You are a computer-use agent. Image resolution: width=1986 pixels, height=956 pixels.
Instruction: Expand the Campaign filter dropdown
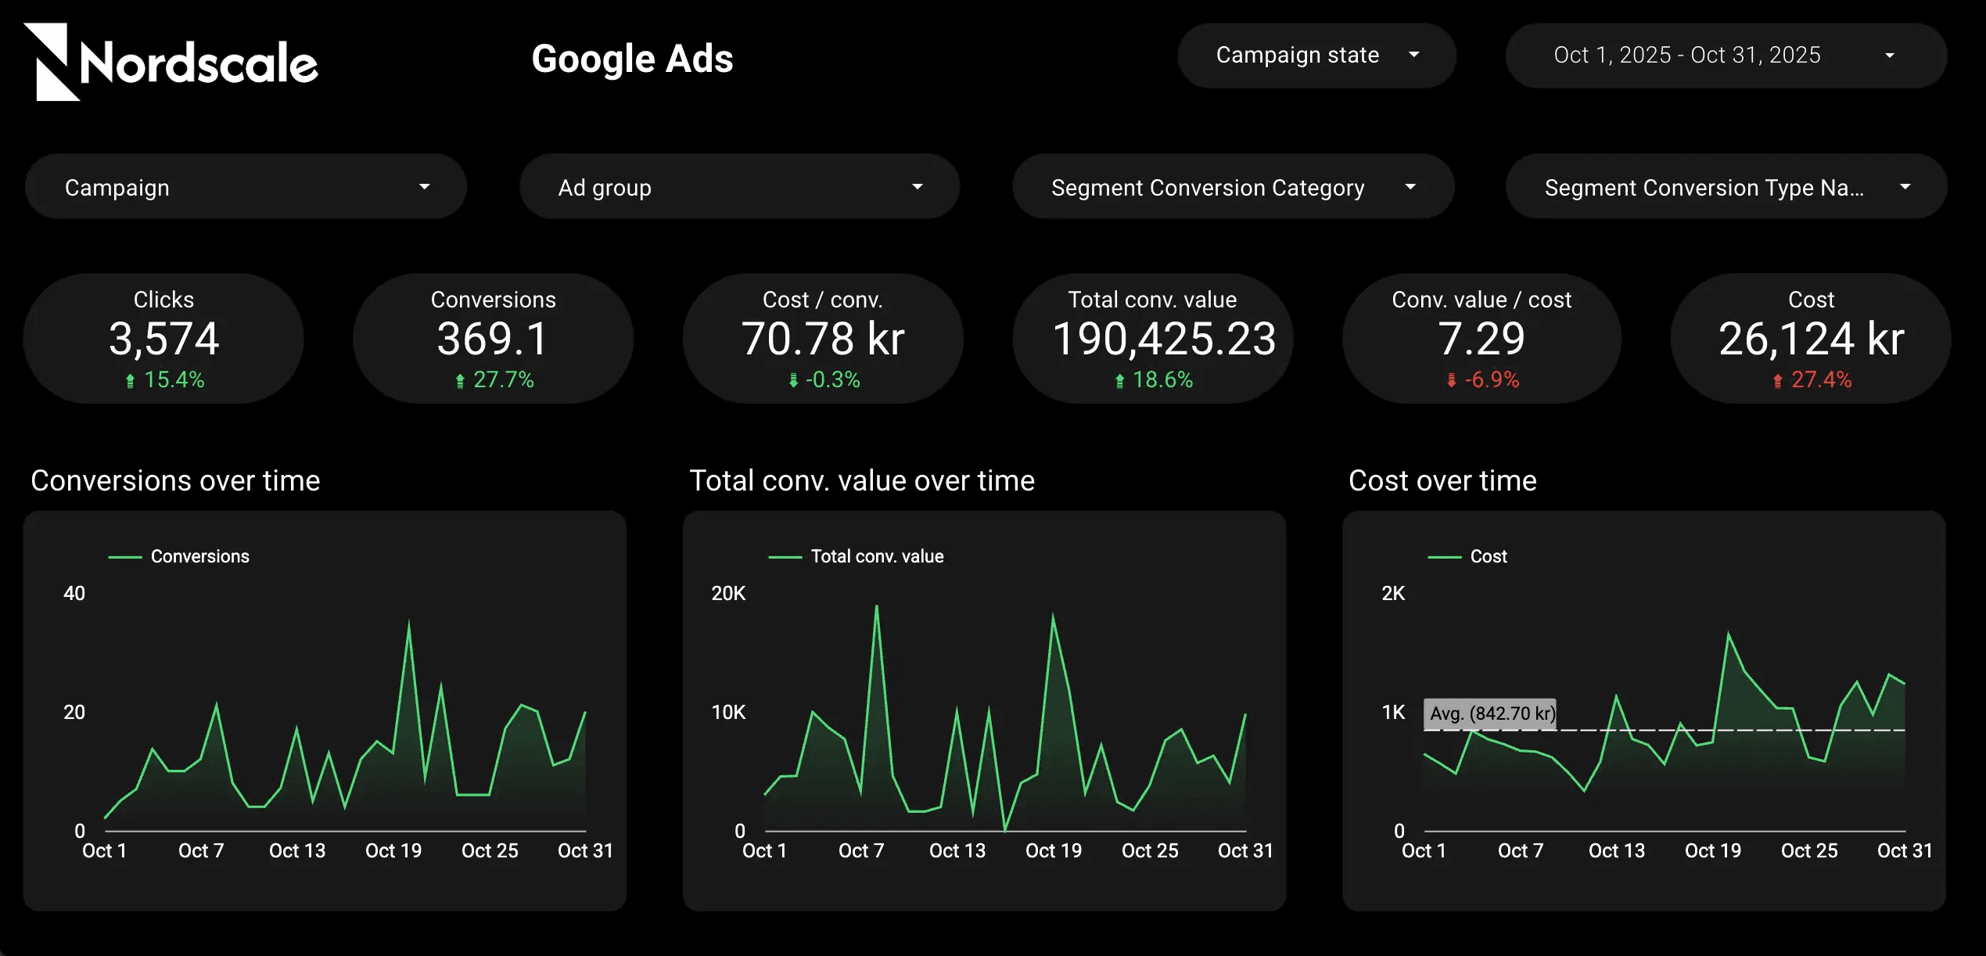point(246,187)
